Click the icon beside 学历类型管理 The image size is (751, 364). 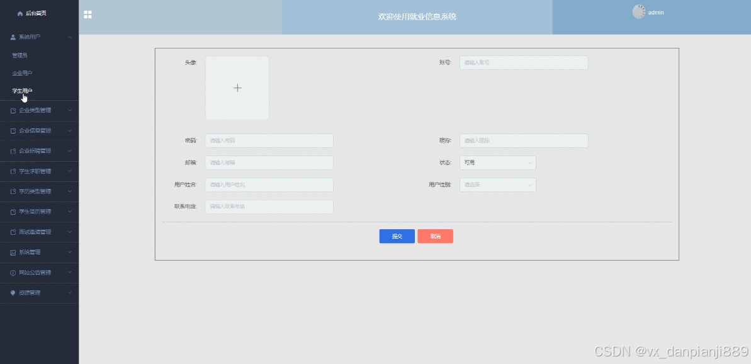13,191
